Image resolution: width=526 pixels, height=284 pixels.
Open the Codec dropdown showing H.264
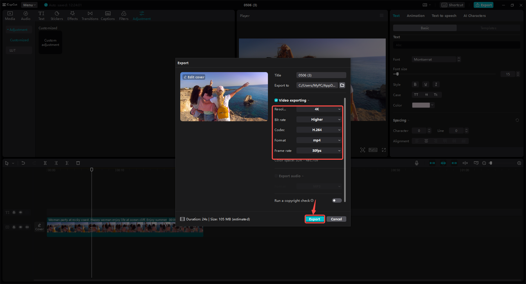(319, 130)
